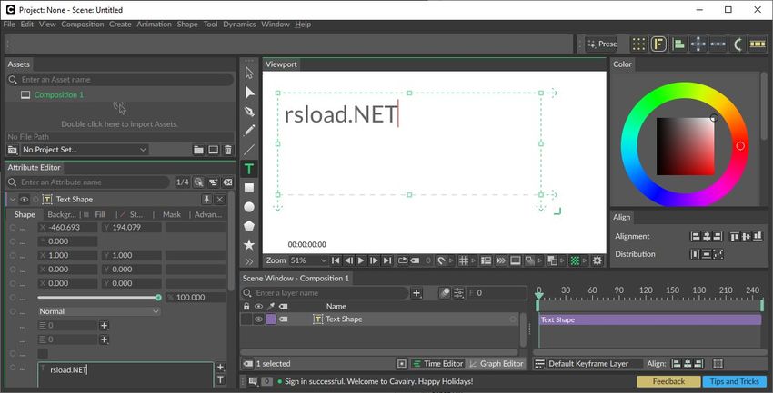Toggle the green checkerboard transparency icon
This screenshot has width=773, height=393.
tap(575, 260)
